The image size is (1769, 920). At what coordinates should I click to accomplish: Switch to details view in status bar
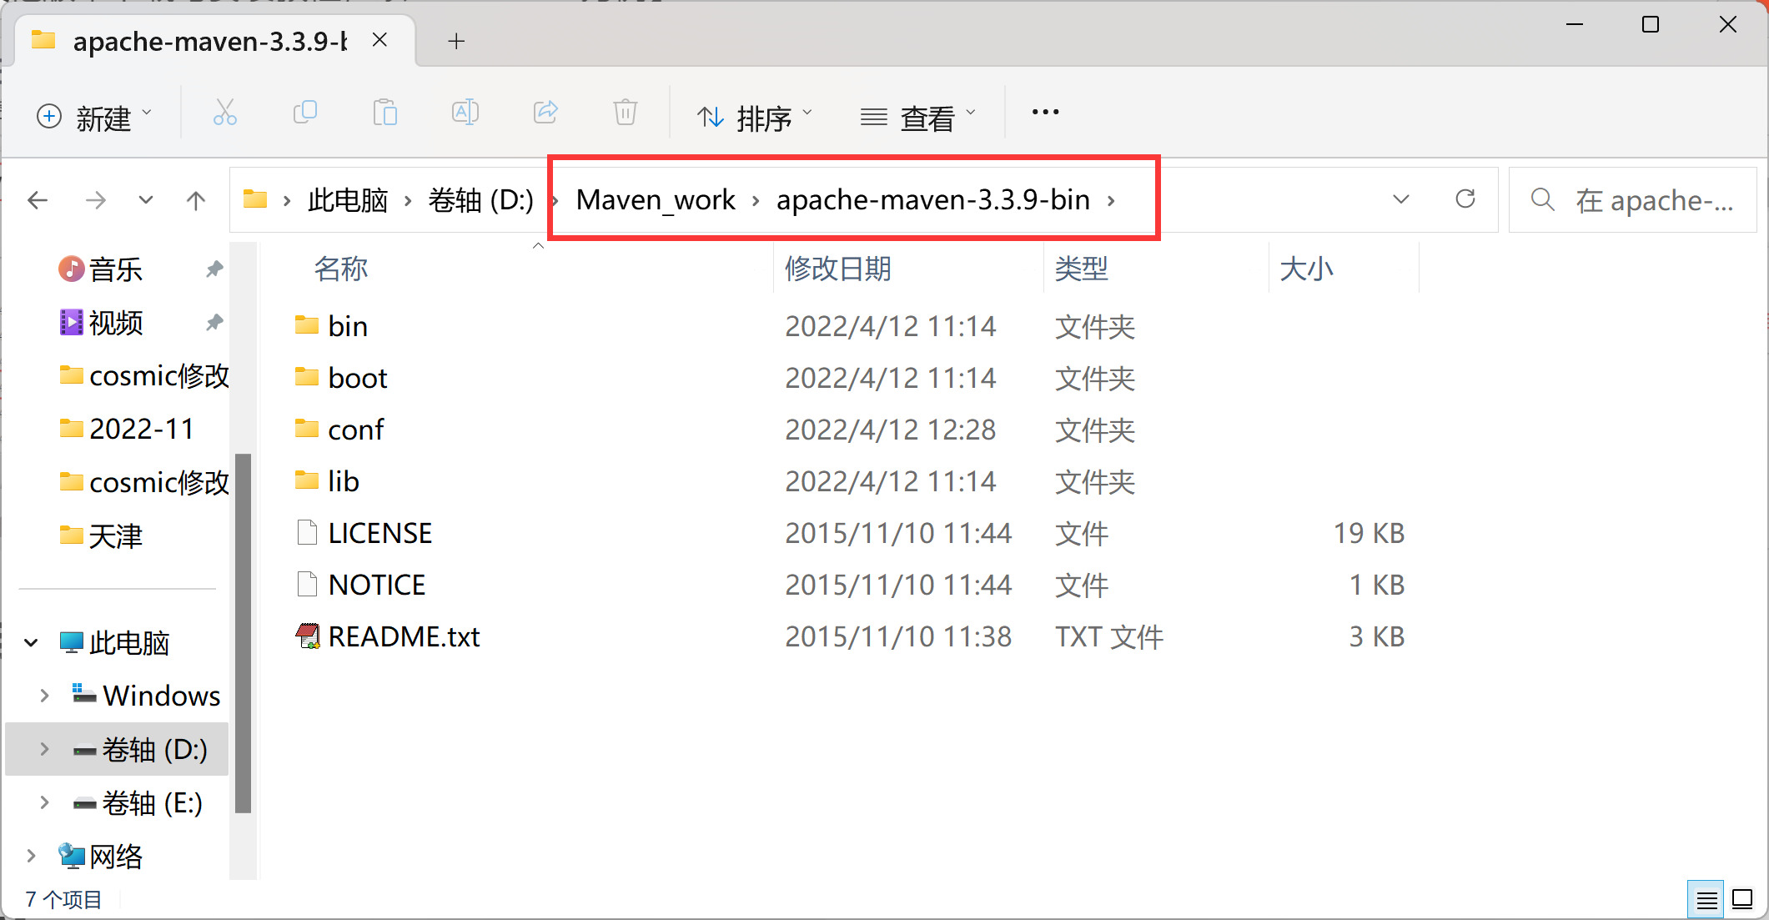point(1706,899)
